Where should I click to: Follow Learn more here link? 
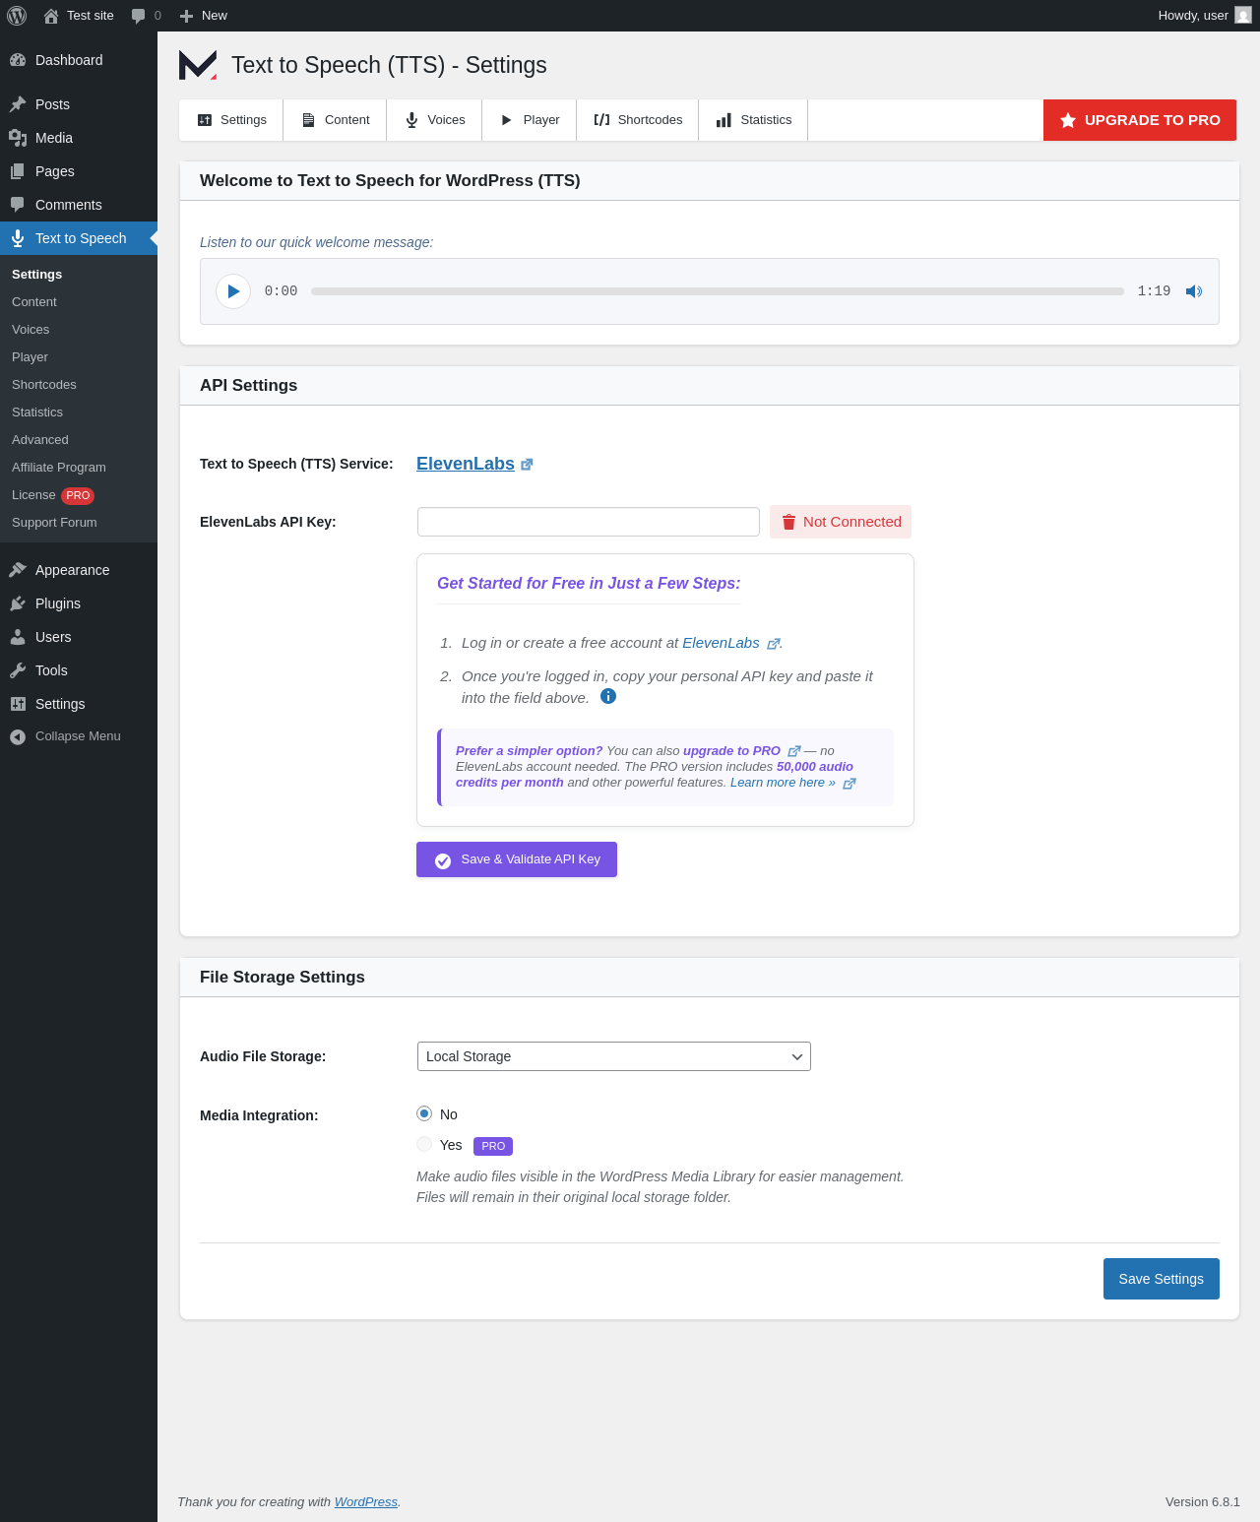783,783
